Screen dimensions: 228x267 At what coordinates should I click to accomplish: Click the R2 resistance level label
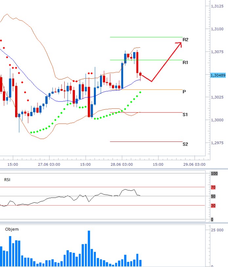pyautogui.click(x=185, y=40)
